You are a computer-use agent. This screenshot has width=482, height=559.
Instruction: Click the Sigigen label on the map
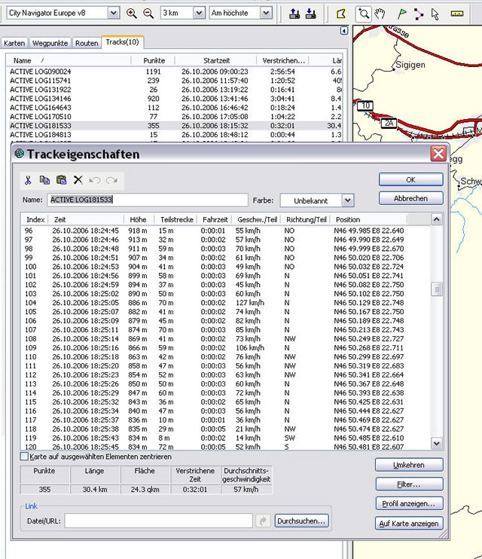click(410, 65)
